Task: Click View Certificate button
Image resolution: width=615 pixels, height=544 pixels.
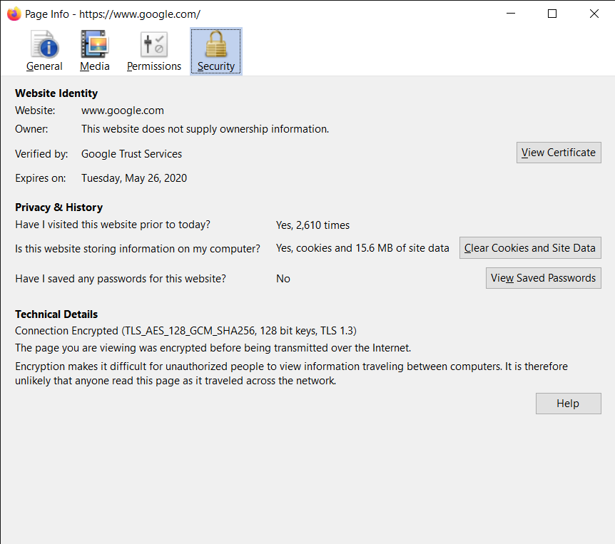Action: (x=559, y=153)
